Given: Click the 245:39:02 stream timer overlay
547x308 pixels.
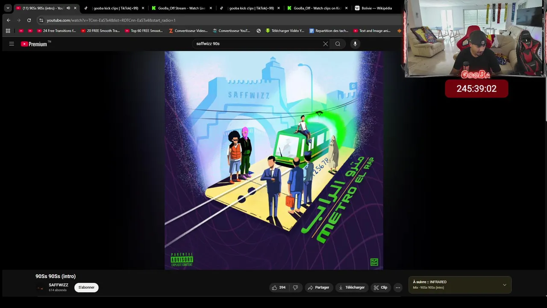Looking at the screenshot, I should pyautogui.click(x=476, y=89).
